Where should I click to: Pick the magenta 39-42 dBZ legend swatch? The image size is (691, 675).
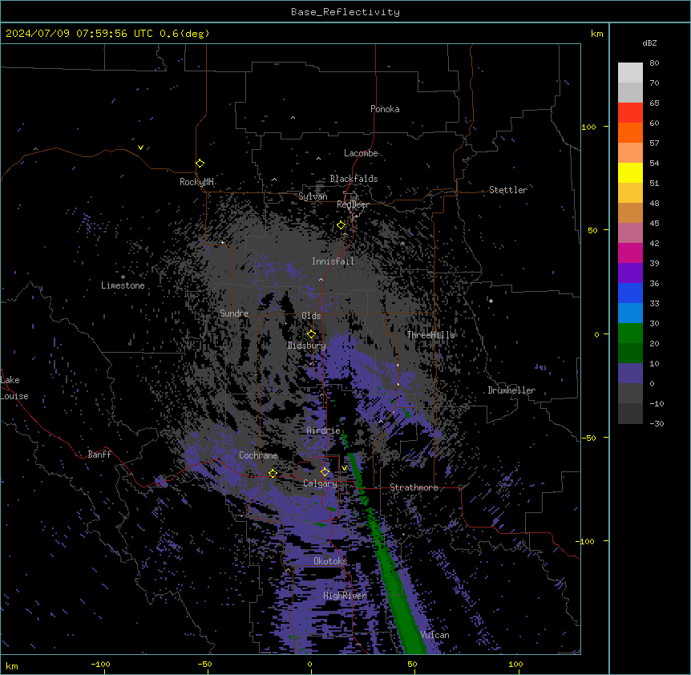(x=630, y=253)
